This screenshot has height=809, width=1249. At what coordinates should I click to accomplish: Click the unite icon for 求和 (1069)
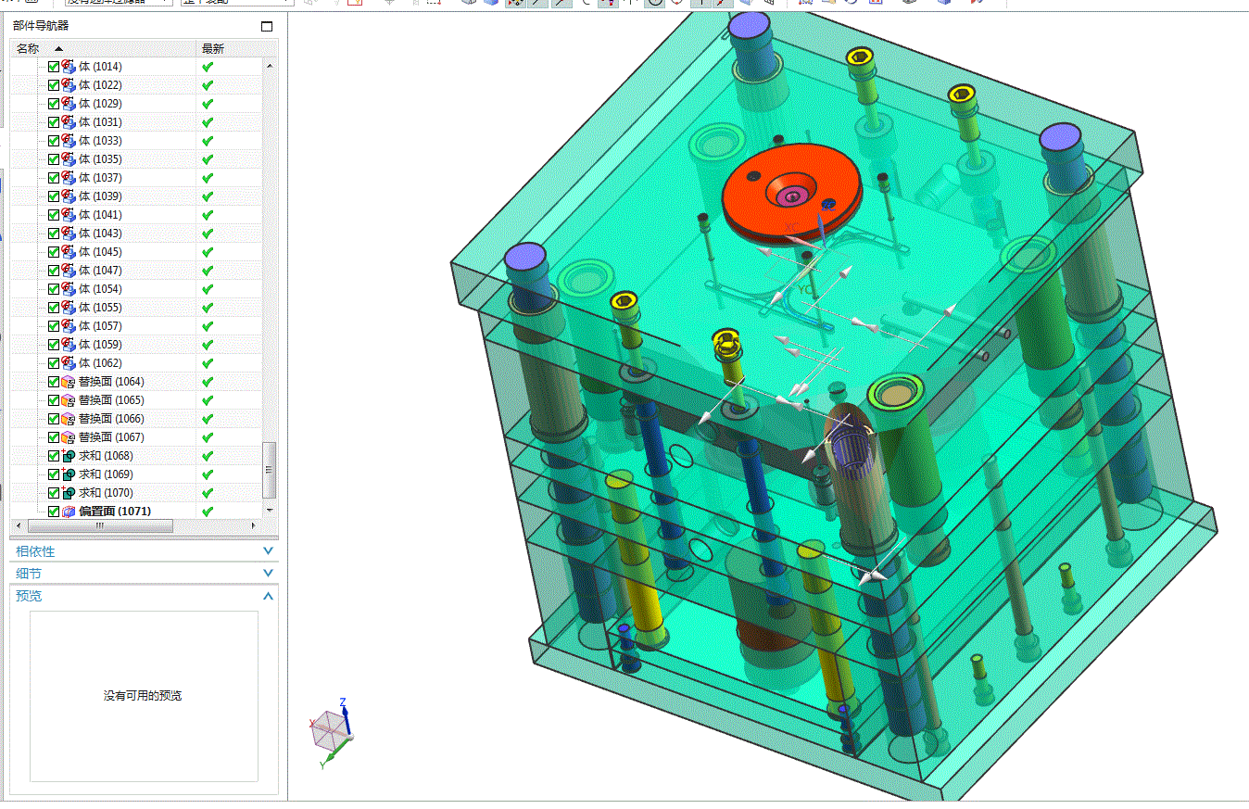tap(69, 474)
